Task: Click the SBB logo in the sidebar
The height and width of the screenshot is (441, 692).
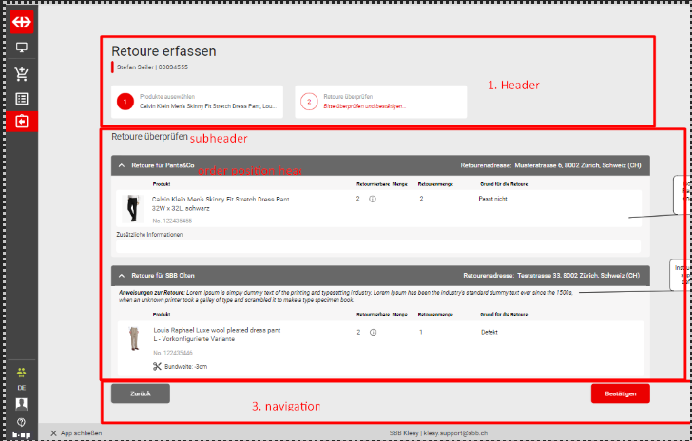Action: pos(21,20)
